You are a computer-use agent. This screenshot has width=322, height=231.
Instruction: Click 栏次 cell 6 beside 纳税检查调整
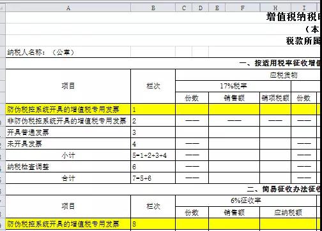[x=153, y=167]
